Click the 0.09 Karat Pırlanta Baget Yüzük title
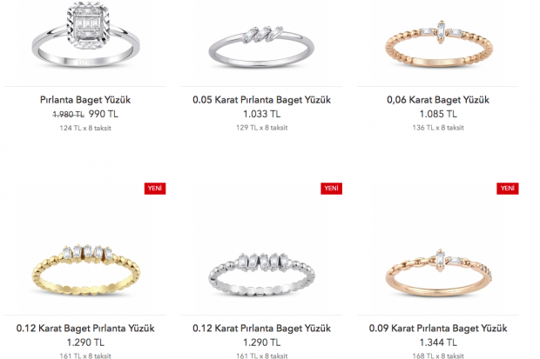This screenshot has width=540, height=359. [438, 328]
